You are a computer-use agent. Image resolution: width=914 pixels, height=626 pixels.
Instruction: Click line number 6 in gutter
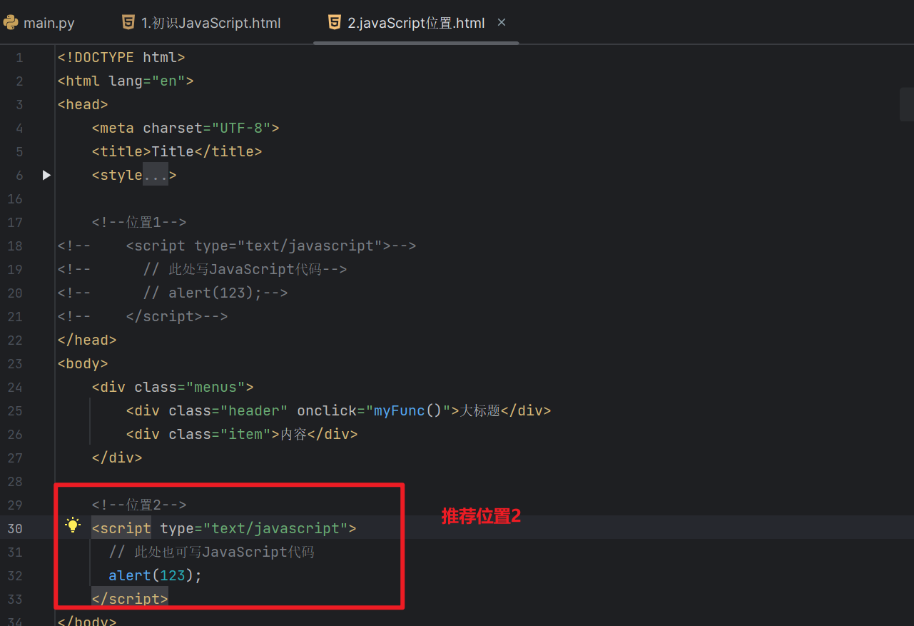pyautogui.click(x=19, y=175)
